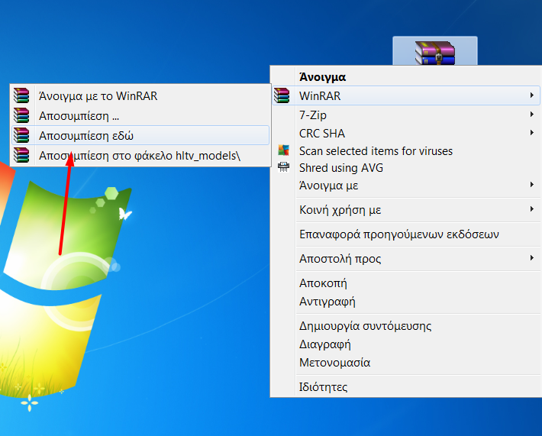Screen dimensions: 542x436
Task: Choose 'Άνοιγμα με το WinRAR' from submenu
Action: (x=140, y=95)
